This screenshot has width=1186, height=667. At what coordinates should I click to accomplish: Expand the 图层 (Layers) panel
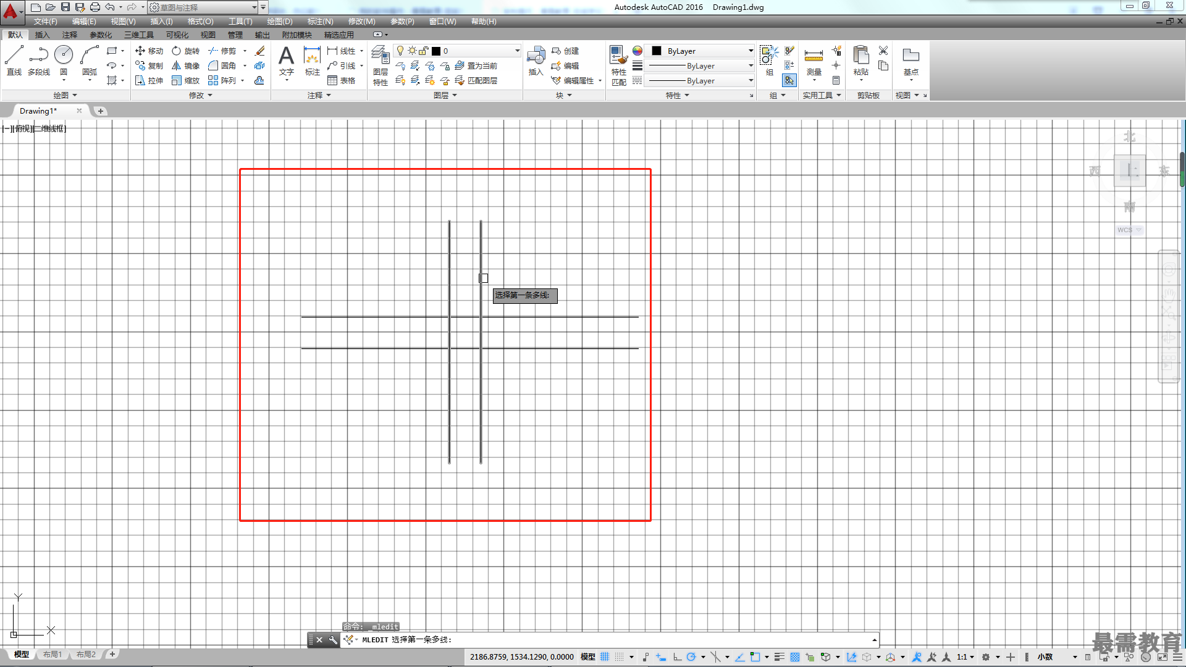pos(445,95)
